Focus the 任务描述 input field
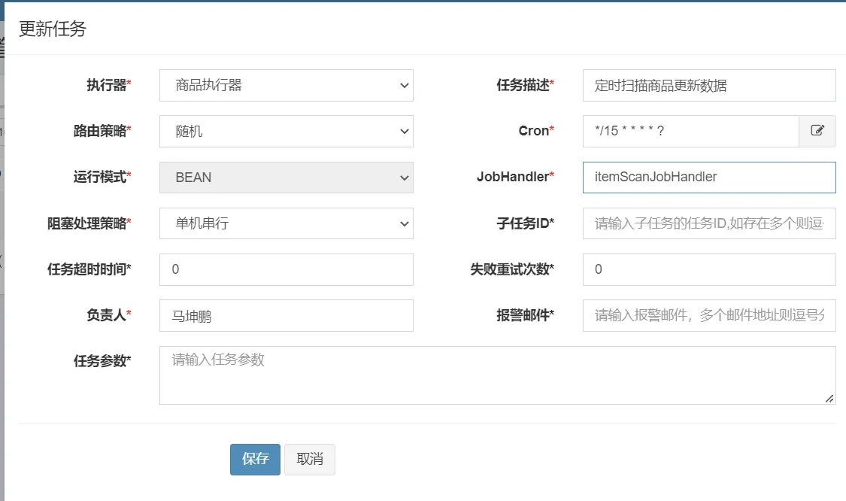The height and width of the screenshot is (501, 846). tap(708, 85)
